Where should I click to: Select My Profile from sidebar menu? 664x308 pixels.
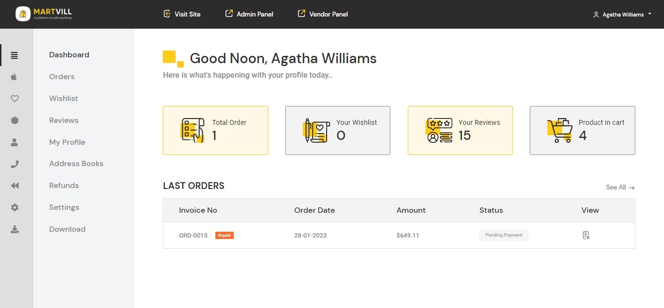67,142
